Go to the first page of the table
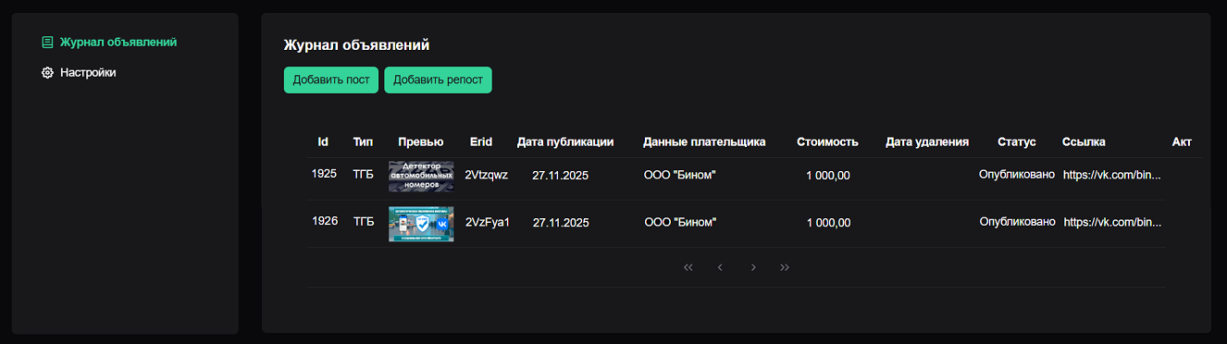Screen dimensions: 1227x344 688,267
